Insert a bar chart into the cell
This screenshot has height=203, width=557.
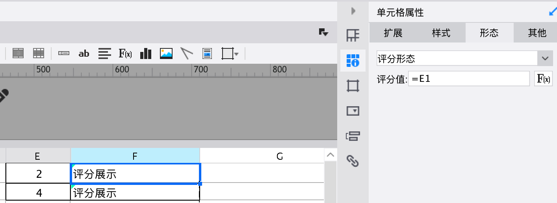[x=146, y=54]
